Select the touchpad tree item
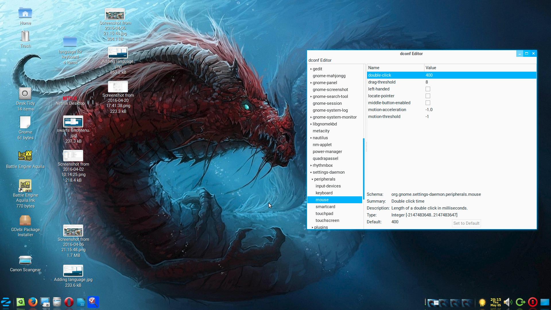This screenshot has width=551, height=310. click(324, 214)
